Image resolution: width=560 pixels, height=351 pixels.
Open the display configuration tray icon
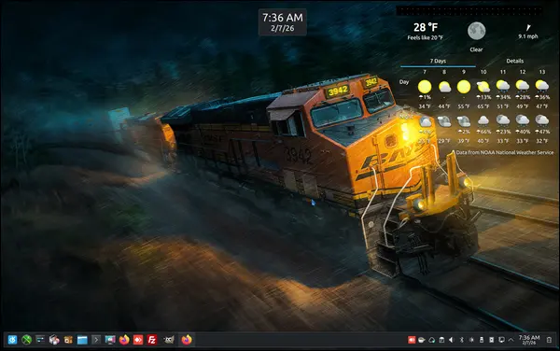tap(501, 340)
